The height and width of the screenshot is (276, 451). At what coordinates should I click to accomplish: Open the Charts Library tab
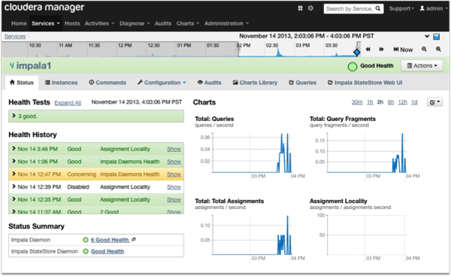click(255, 83)
